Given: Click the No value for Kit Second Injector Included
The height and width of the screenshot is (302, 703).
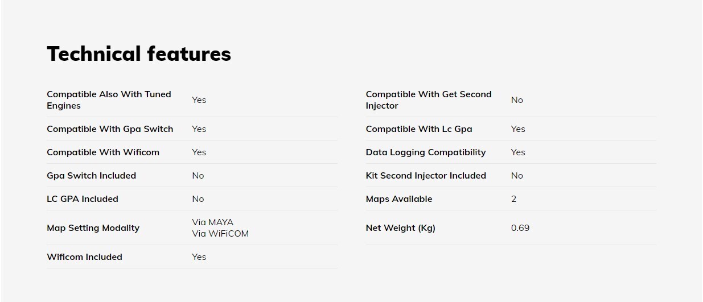Looking at the screenshot, I should 517,176.
